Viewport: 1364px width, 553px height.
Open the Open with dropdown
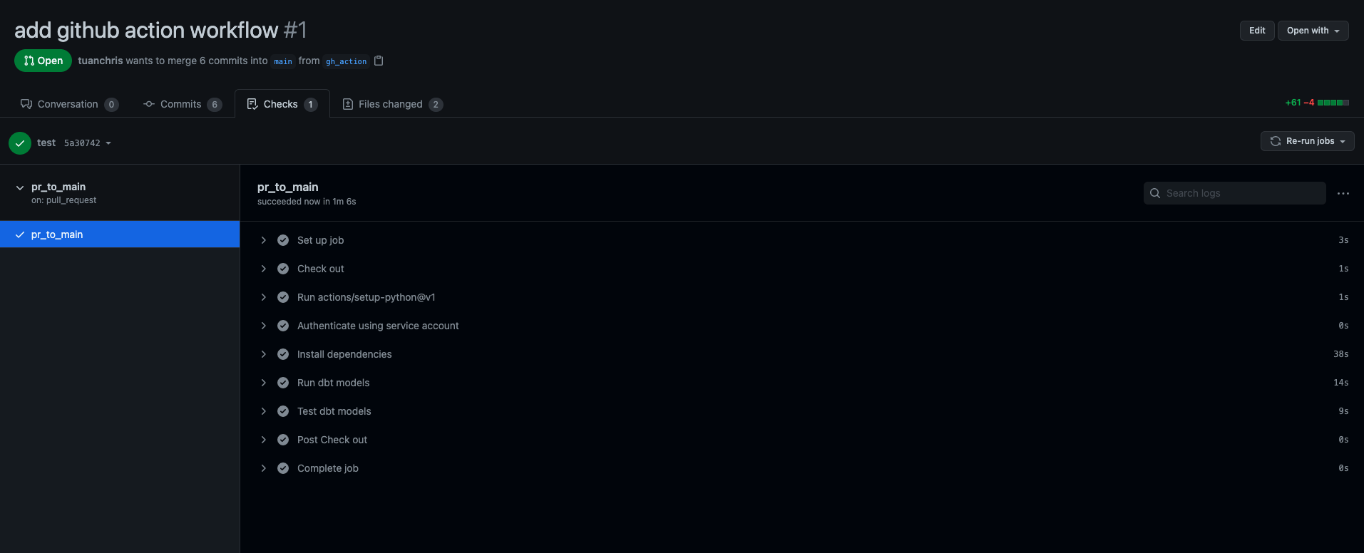(x=1313, y=31)
